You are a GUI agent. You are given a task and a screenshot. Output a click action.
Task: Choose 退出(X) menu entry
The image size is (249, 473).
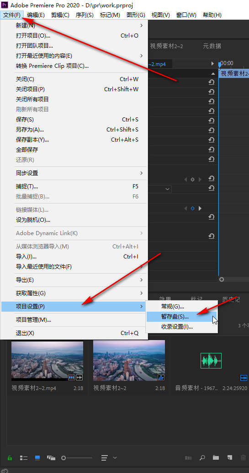(74, 333)
